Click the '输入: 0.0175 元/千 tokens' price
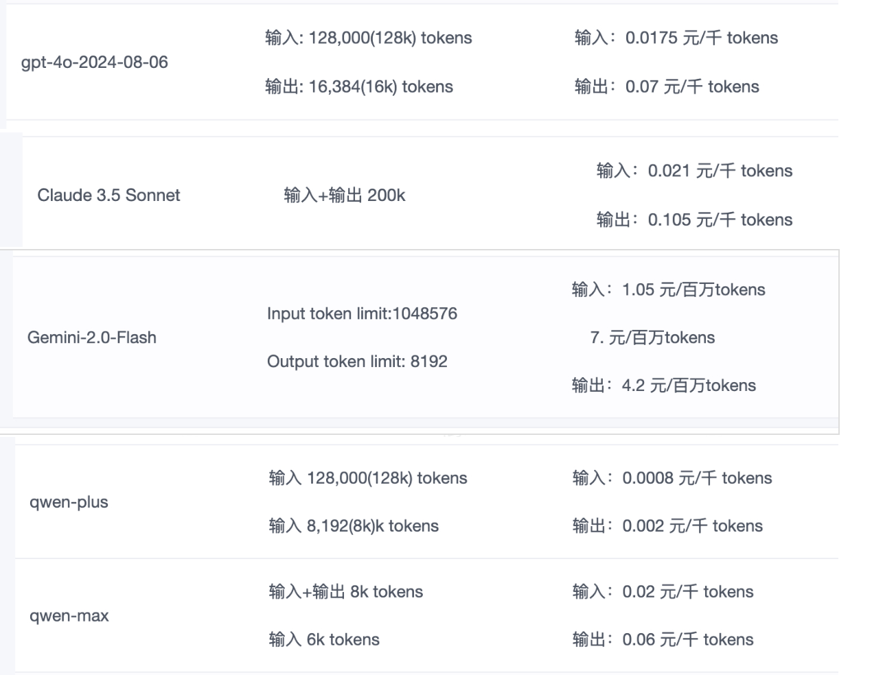Image resolution: width=872 pixels, height=675 pixels. coord(676,38)
